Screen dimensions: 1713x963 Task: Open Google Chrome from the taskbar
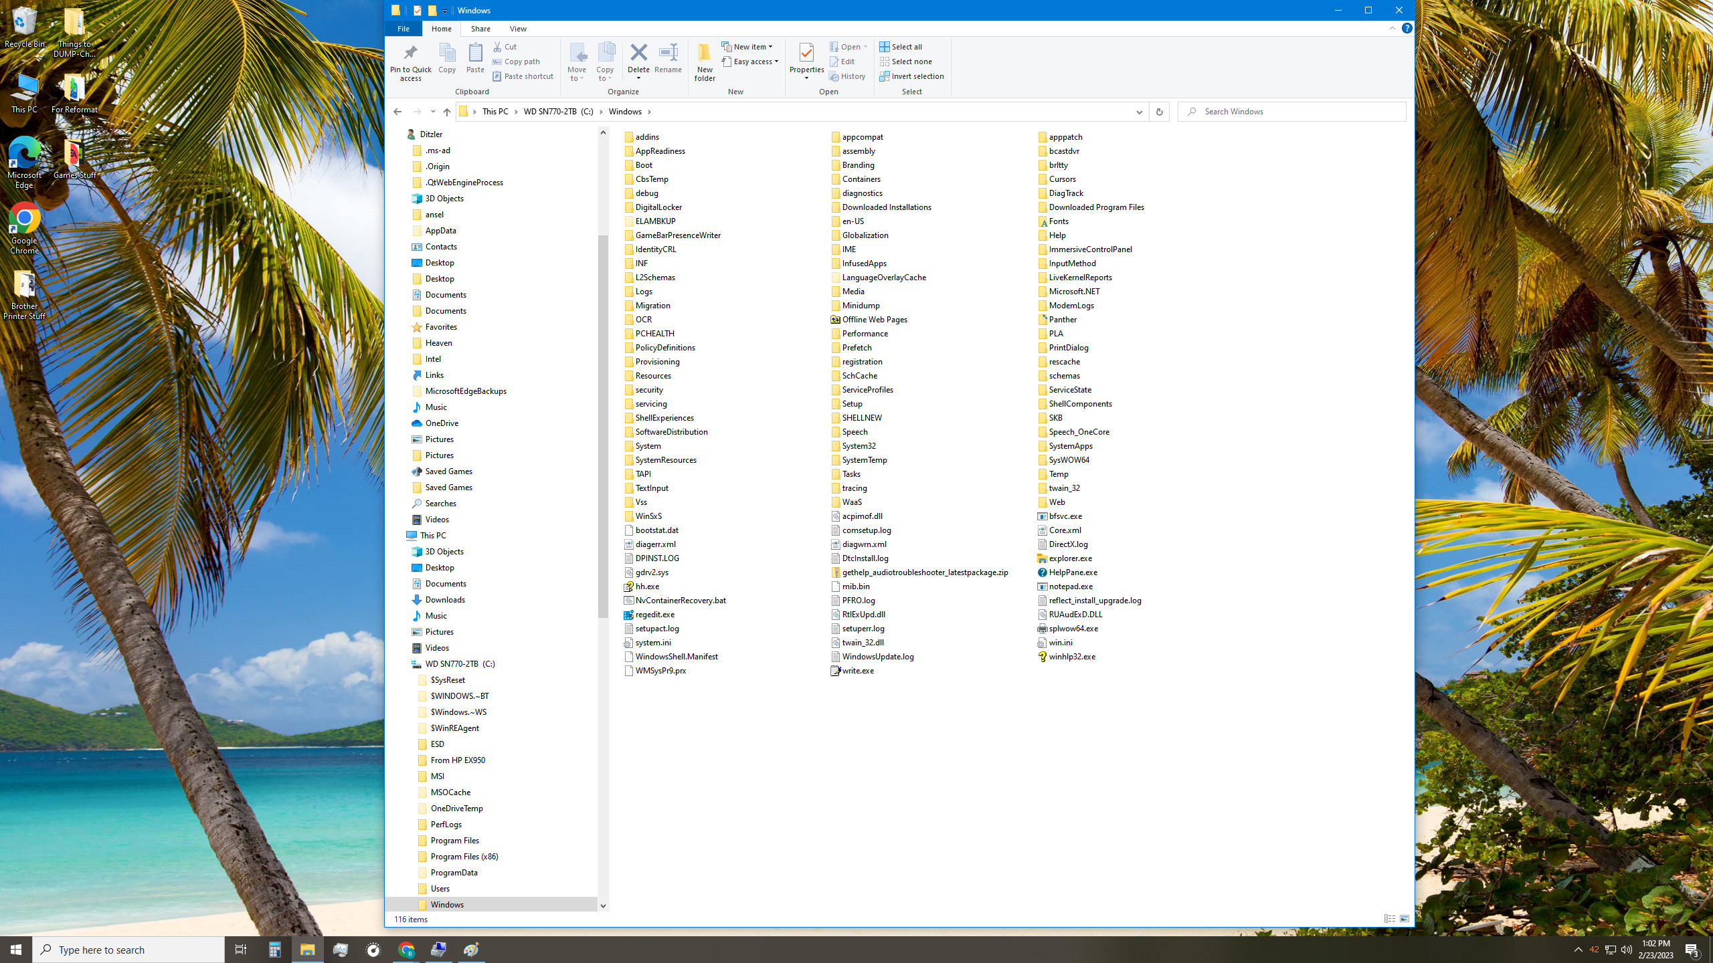coord(406,950)
